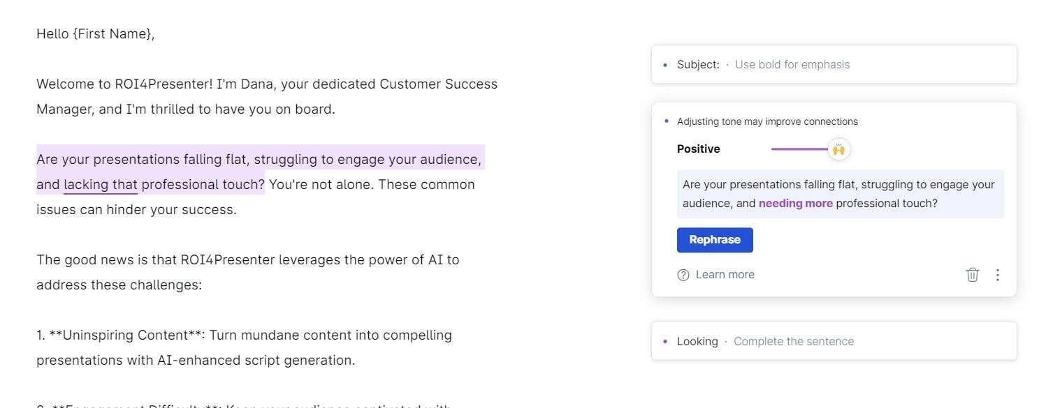Screen dimensions: 1039x408
Task: Click the Positive tone label
Action: (x=697, y=149)
